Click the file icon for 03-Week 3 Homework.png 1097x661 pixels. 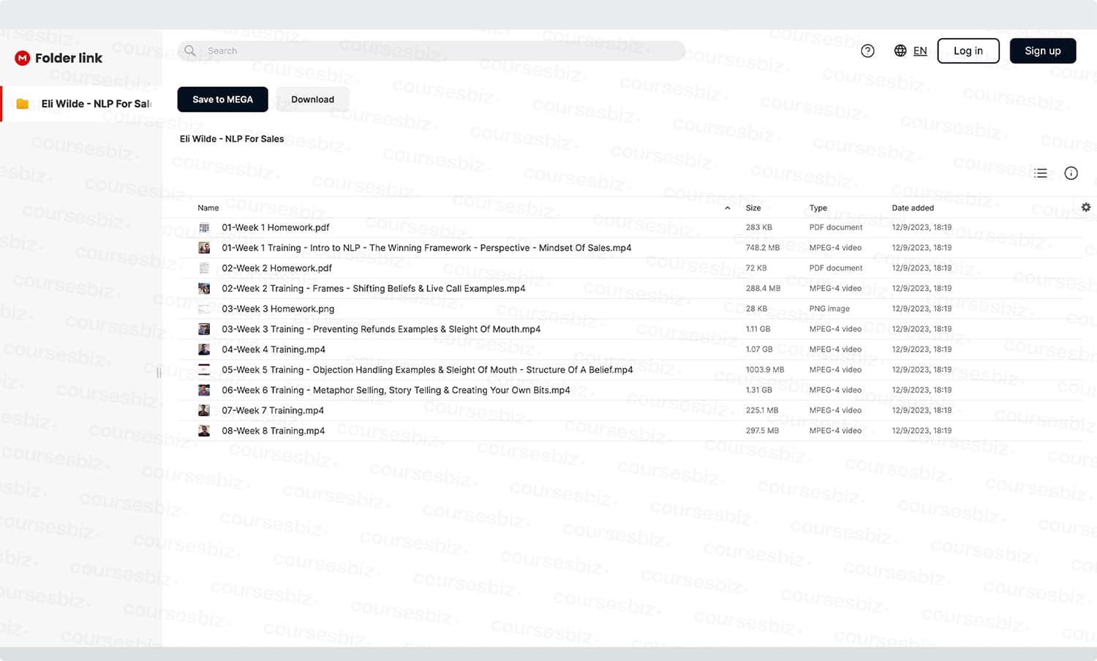tap(204, 309)
